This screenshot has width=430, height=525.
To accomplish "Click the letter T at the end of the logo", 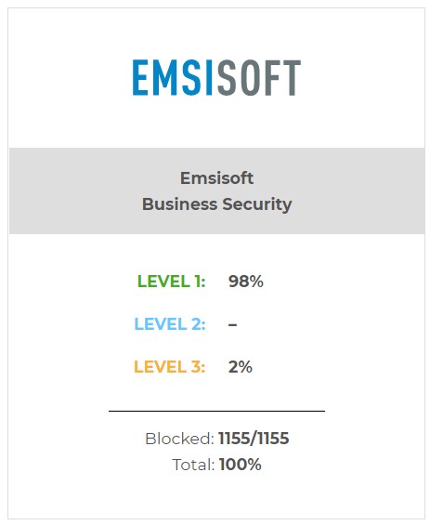I will pyautogui.click(x=291, y=78).
